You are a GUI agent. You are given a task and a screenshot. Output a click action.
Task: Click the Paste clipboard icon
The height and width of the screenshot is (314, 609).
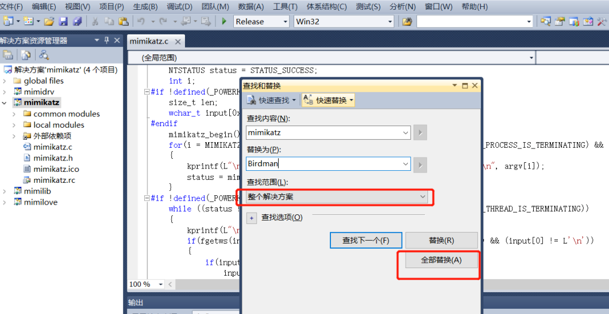(123, 21)
